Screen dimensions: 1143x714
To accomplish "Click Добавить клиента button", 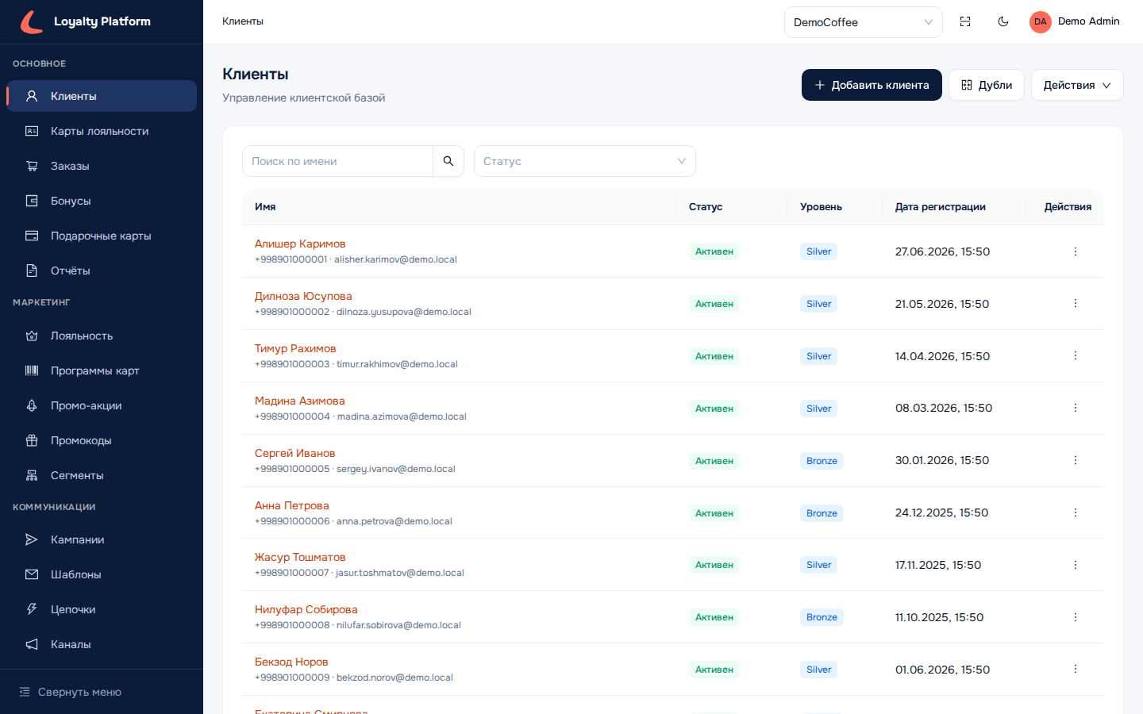I will [872, 85].
